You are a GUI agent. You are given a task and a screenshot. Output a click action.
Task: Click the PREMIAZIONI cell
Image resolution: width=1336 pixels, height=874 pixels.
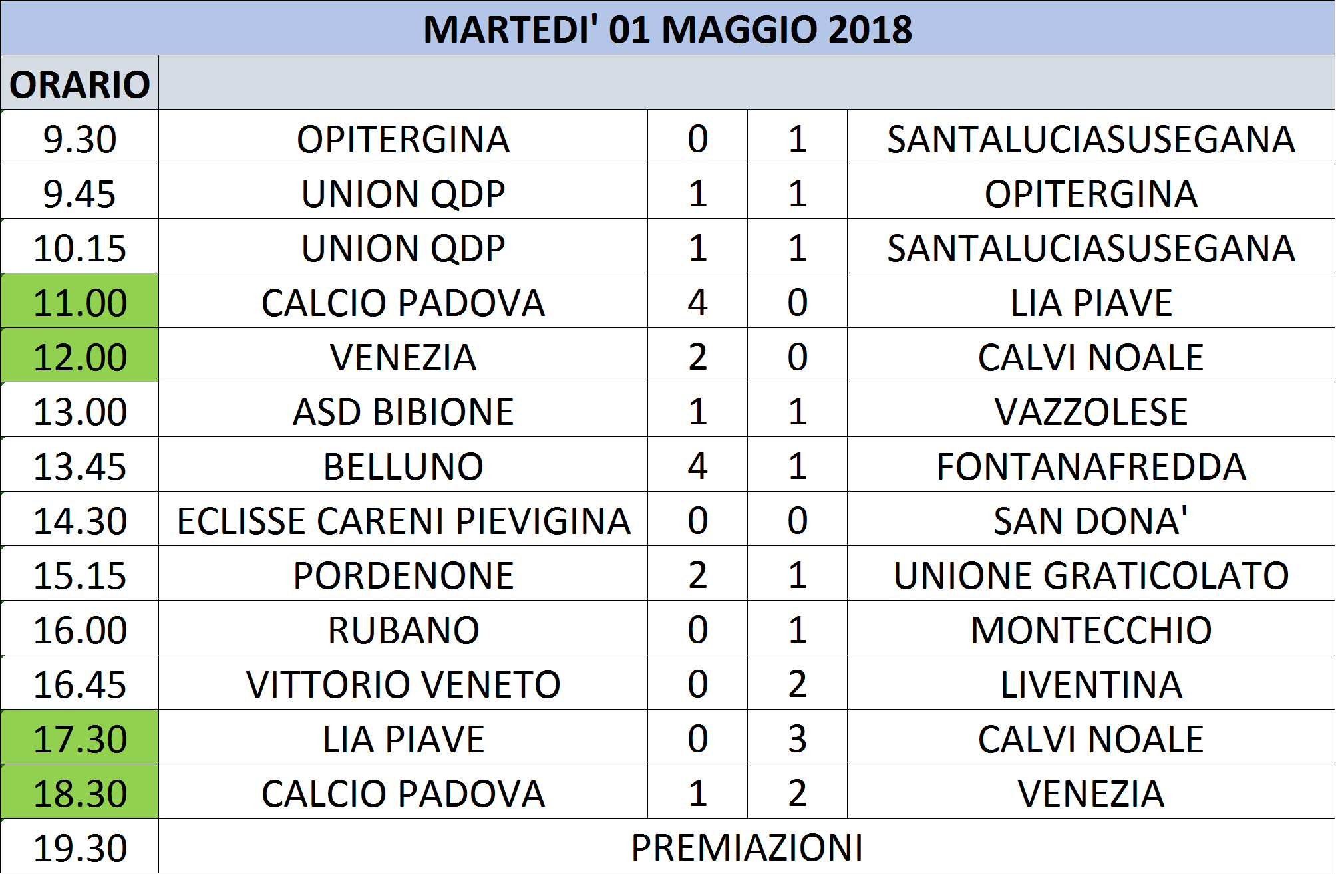tap(747, 846)
